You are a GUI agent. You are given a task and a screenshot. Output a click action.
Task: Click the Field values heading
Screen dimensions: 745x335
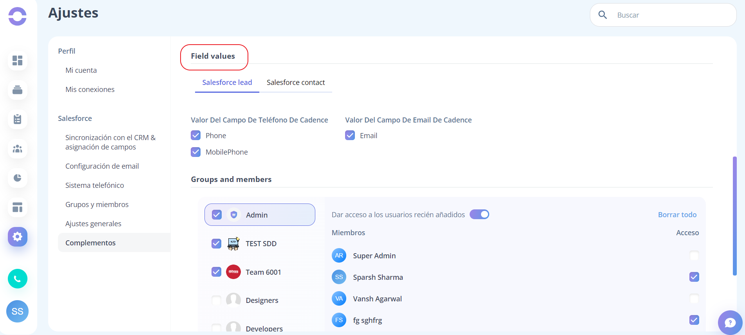[213, 56]
